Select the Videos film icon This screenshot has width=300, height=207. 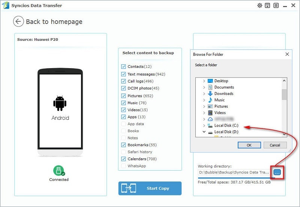(x=210, y=113)
